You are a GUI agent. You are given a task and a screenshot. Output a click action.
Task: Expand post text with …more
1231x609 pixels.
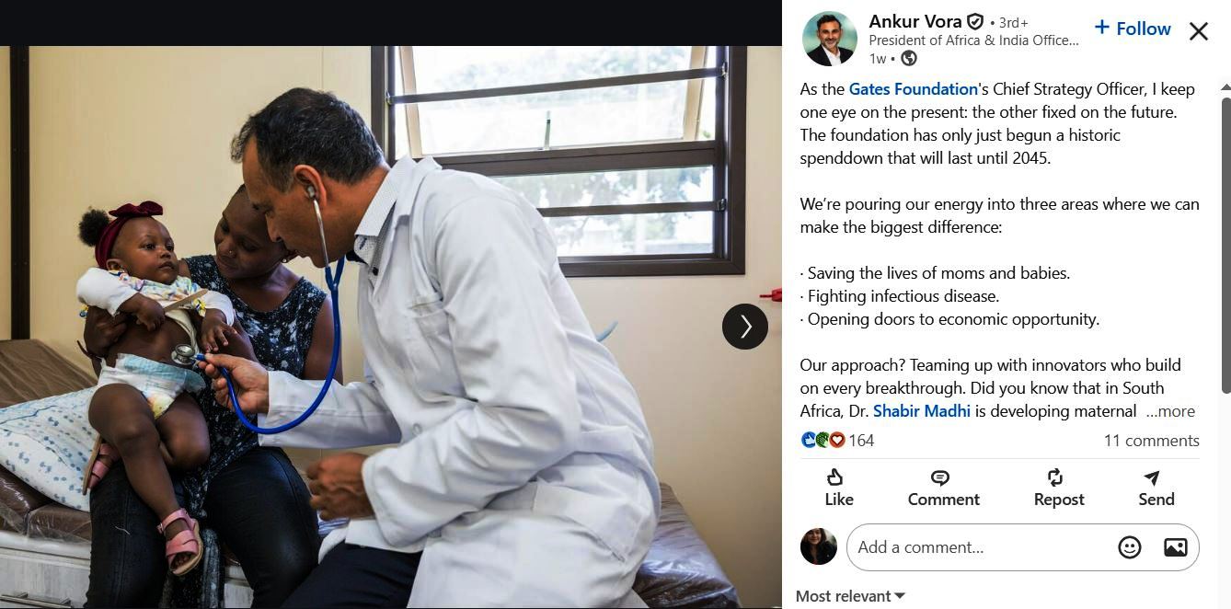tap(1170, 411)
